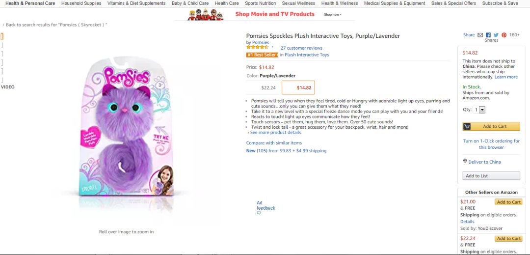Click the Ad feedback speech bubble icon
Image resolution: width=530 pixels, height=255 pixels.
tap(259, 213)
